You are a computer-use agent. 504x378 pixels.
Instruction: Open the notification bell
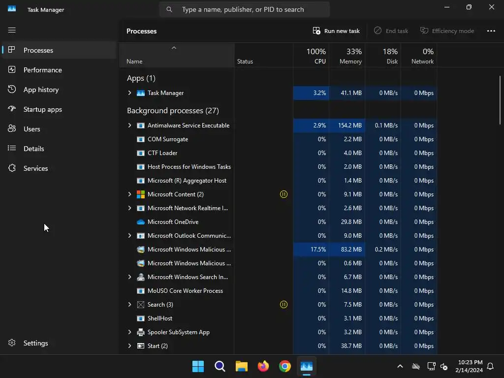click(491, 366)
